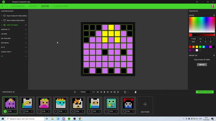Toggle loop playback
The image size is (216, 121).
(115, 92)
